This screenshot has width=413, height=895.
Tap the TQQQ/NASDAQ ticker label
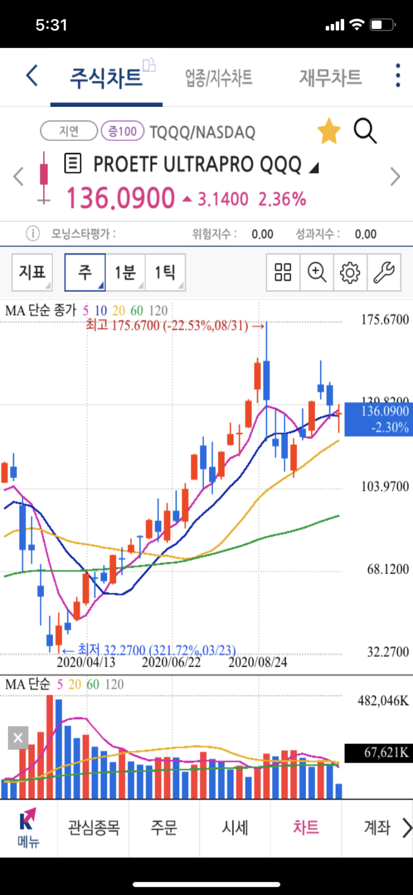pos(202,132)
